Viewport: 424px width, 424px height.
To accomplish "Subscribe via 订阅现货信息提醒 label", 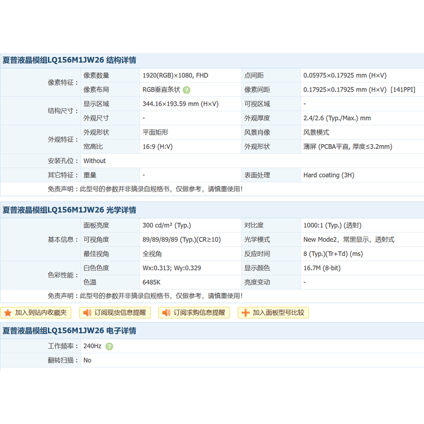I will 120,313.
